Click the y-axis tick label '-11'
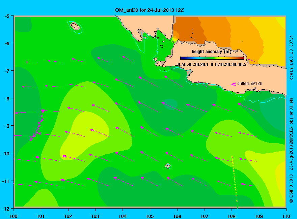The image size is (297, 219). click(x=6, y=181)
